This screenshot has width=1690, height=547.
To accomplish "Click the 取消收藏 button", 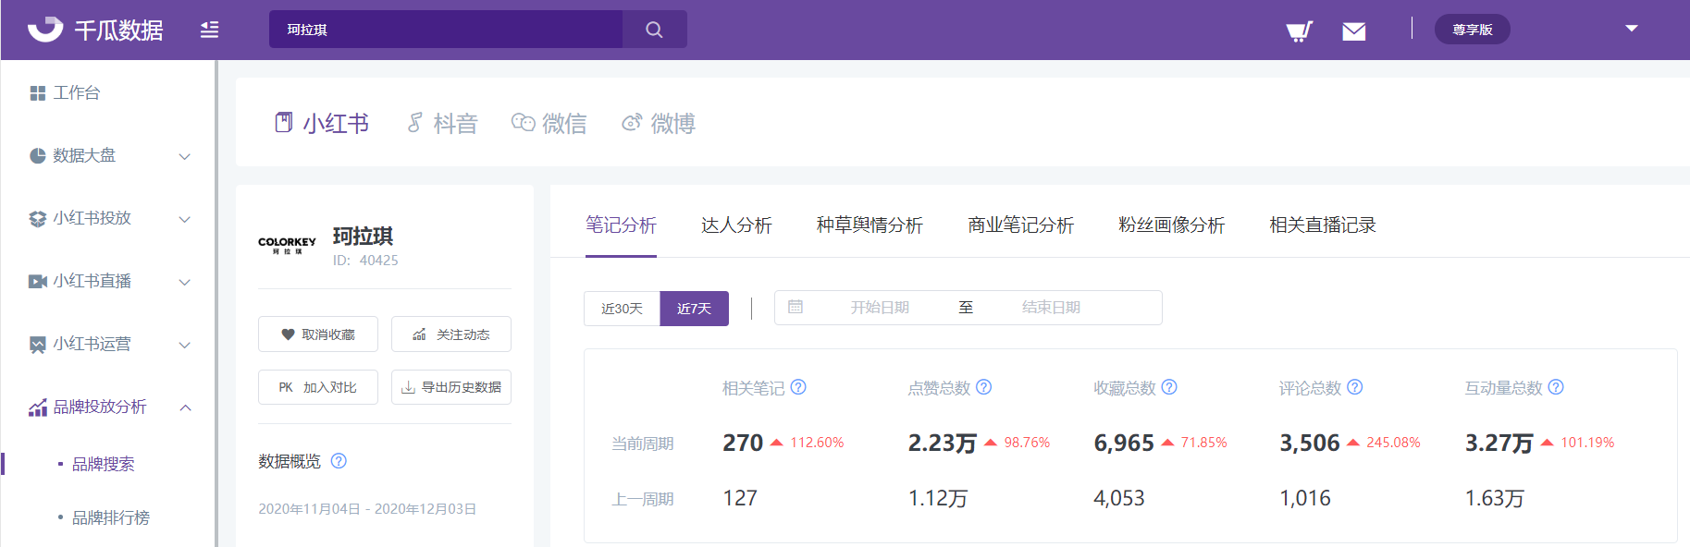I will [x=318, y=334].
